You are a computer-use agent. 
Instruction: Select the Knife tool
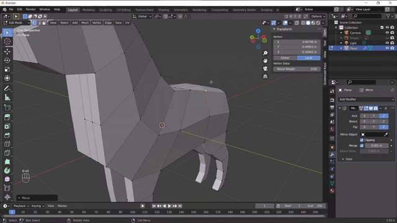(x=7, y=153)
